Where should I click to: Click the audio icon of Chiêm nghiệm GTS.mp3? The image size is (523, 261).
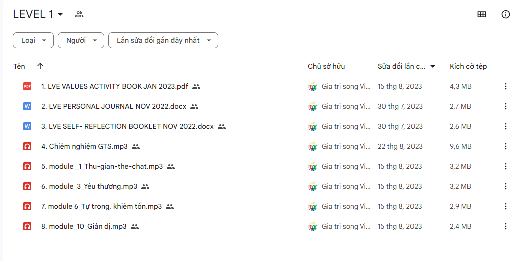pos(27,146)
